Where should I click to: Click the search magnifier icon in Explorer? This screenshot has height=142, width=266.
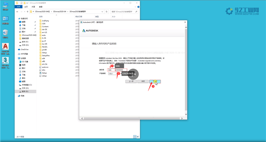(136, 12)
